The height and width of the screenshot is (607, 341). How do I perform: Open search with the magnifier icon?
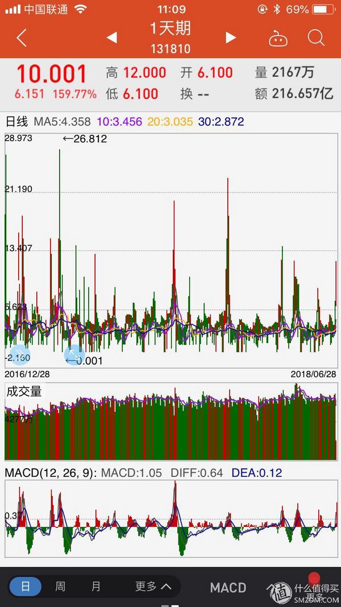(x=315, y=38)
